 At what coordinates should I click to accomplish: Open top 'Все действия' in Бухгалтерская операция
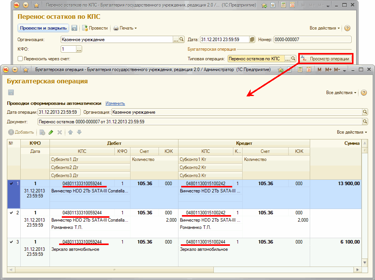(x=341, y=93)
